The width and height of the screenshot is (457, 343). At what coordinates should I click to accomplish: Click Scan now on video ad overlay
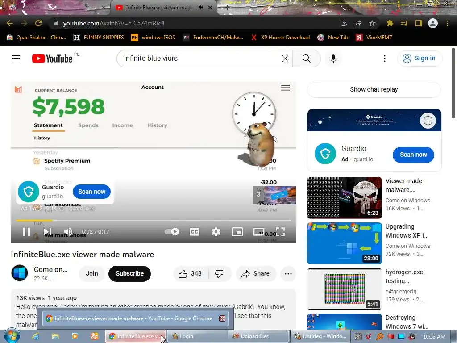[91, 192]
